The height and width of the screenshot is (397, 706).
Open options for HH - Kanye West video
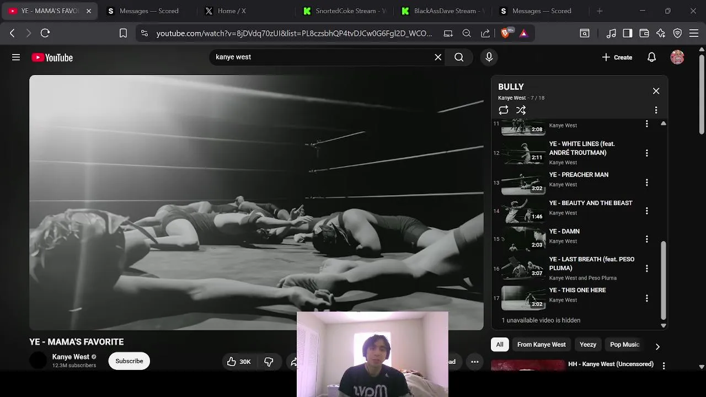coord(664,366)
